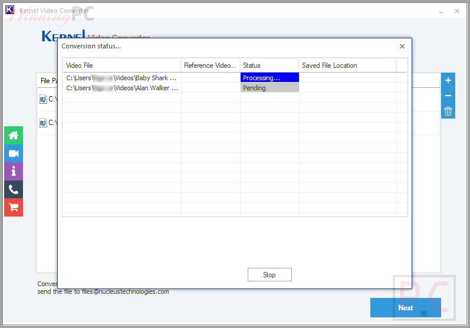Viewport: 470px width, 328px height.
Task: Close the Conversion status dialog
Action: point(402,46)
